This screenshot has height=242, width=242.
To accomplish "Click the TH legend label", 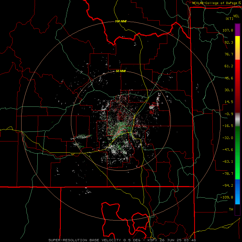I will 231,209.
